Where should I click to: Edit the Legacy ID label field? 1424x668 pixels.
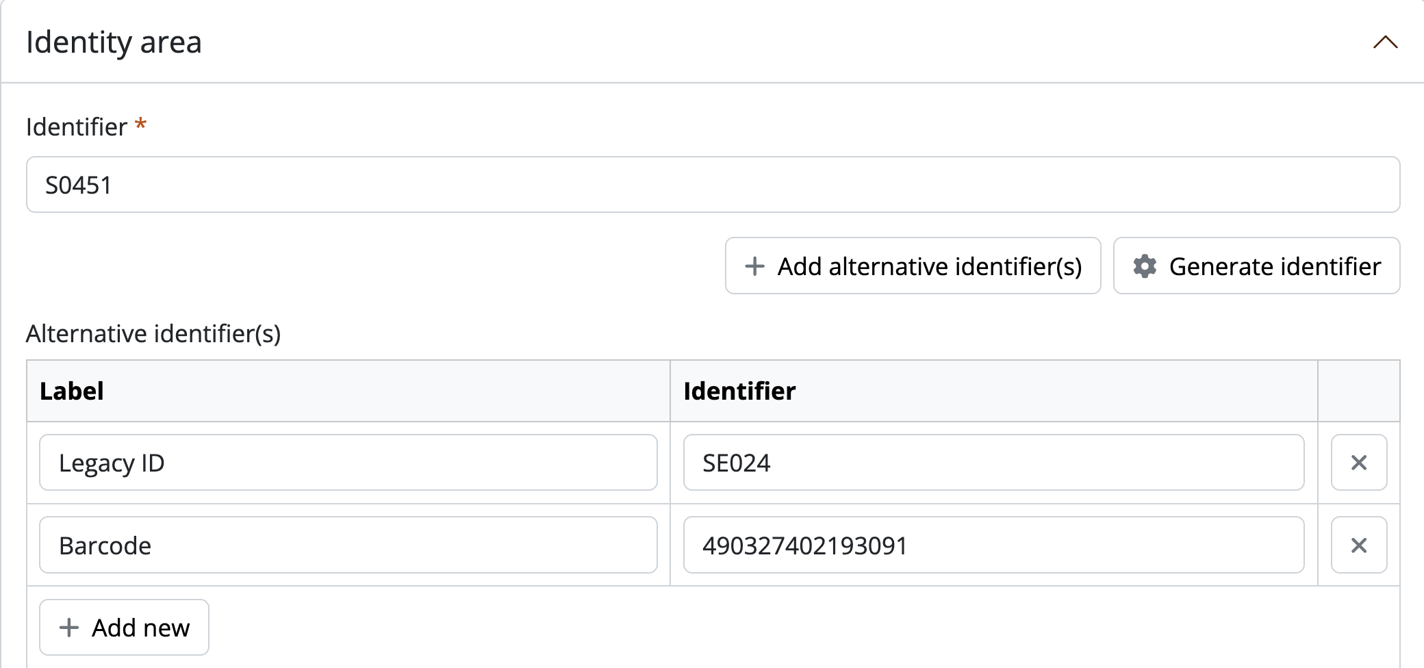pos(348,463)
